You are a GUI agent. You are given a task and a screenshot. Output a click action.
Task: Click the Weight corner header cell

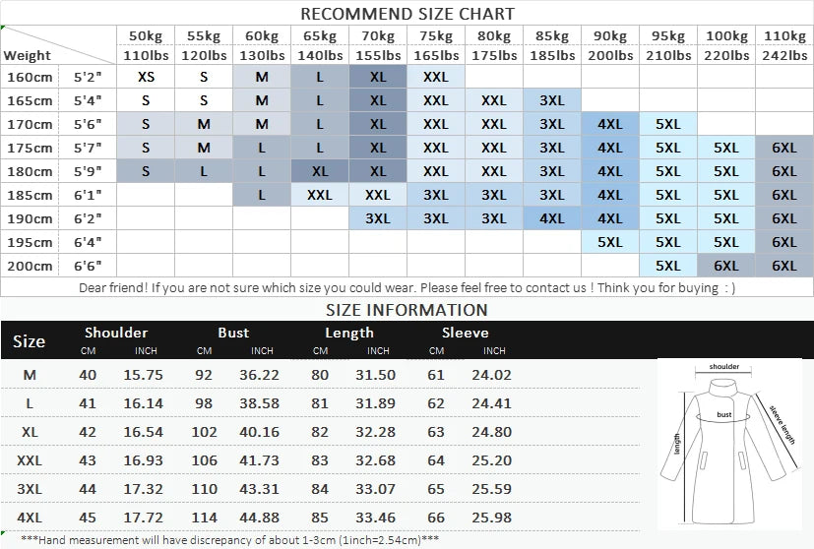pos(58,45)
